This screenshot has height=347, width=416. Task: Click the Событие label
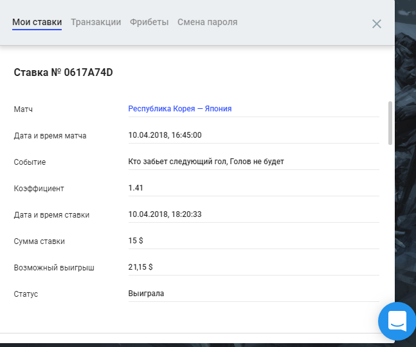[30, 162]
